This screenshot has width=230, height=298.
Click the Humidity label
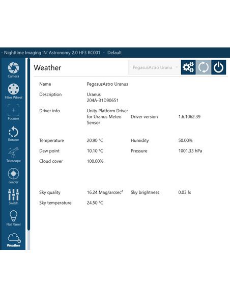click(139, 140)
